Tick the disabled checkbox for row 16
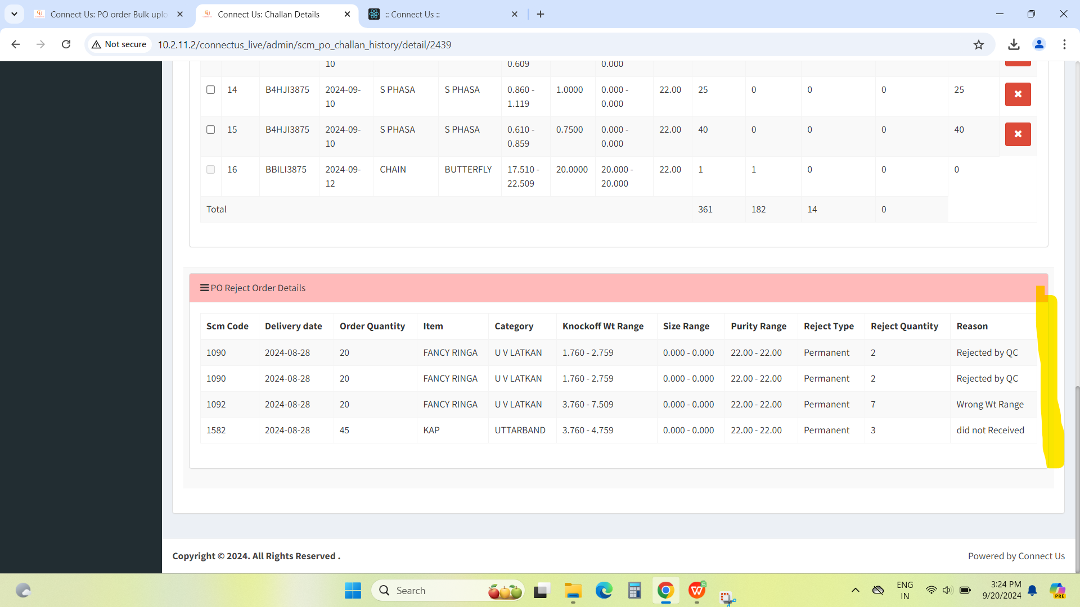Viewport: 1080px width, 607px height. (x=210, y=169)
